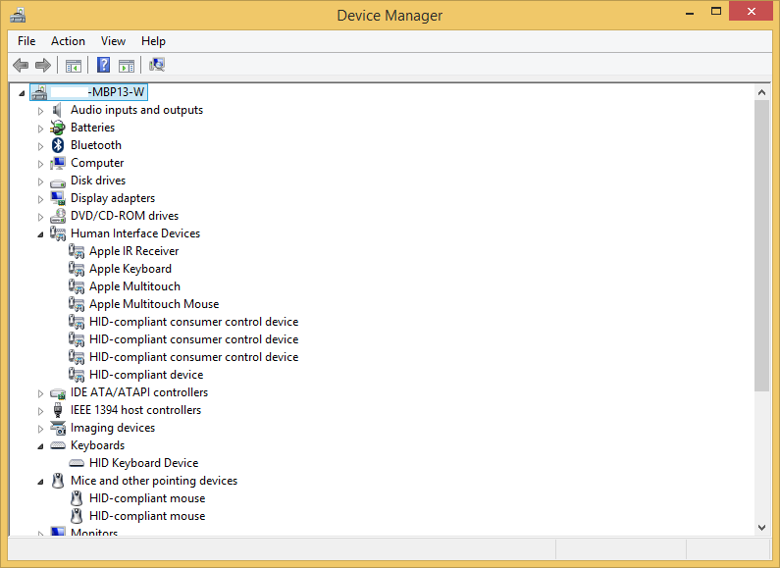
Task: Click the Batteries category icon
Action: [x=58, y=128]
